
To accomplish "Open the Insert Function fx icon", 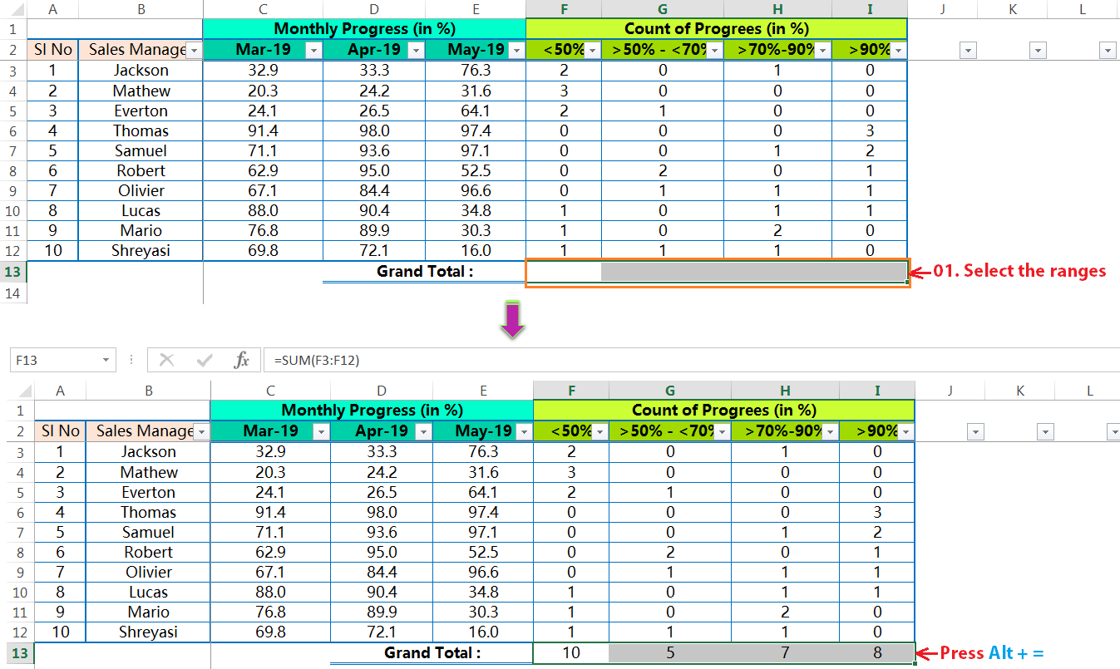I will [242, 360].
